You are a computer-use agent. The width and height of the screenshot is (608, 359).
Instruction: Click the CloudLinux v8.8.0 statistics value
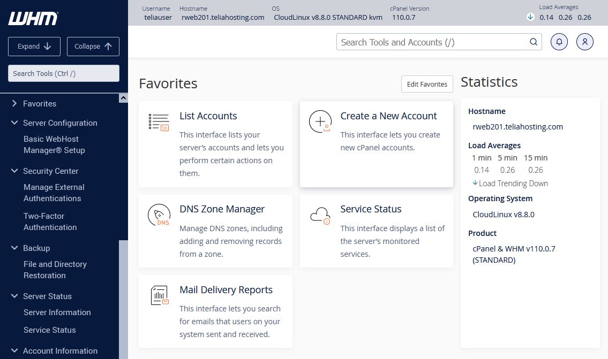pos(504,214)
